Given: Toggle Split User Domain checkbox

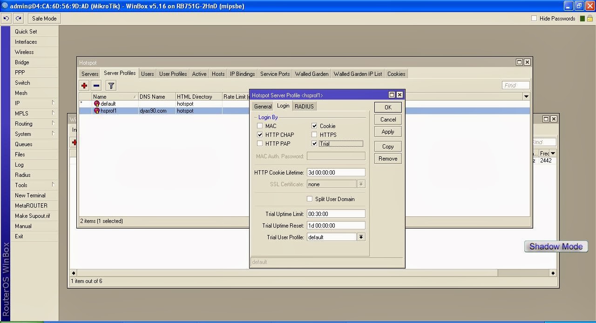Looking at the screenshot, I should coord(310,199).
